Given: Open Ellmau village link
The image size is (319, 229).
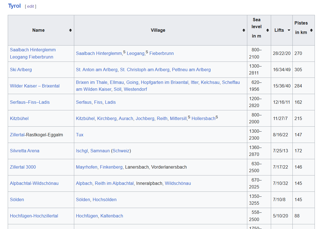Looking at the screenshot, I should [x=117, y=82].
